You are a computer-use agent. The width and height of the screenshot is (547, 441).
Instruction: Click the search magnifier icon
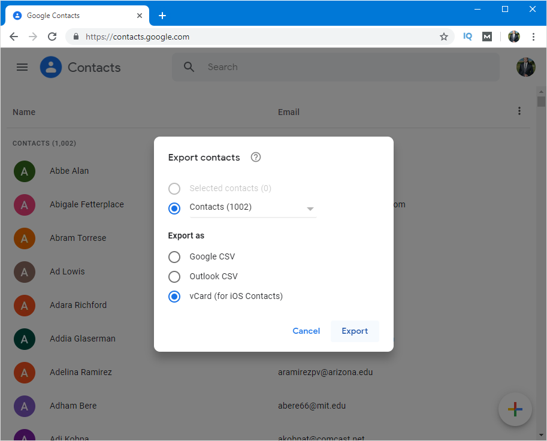coord(189,67)
